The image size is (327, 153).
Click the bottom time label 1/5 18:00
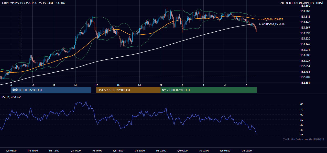click(118, 151)
